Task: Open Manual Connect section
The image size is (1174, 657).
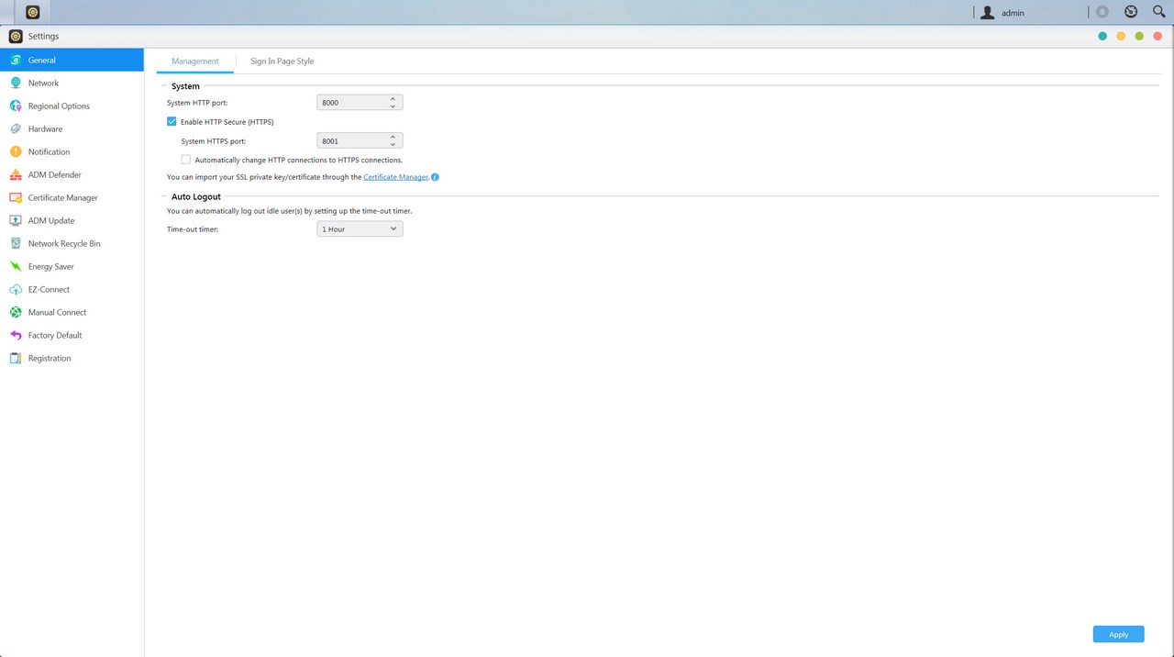Action: pyautogui.click(x=72, y=312)
